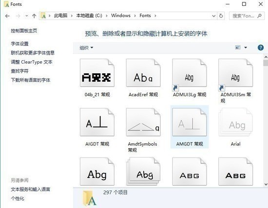Open 文本服务和输入语言 link
The image size is (268, 208).
(x=30, y=189)
